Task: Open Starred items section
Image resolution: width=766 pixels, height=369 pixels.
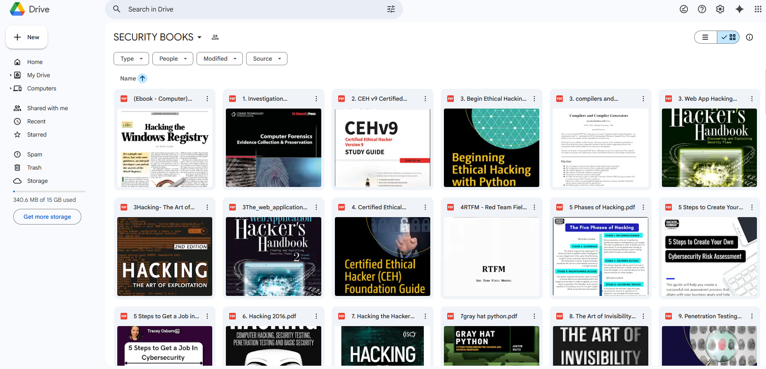Action: point(37,135)
